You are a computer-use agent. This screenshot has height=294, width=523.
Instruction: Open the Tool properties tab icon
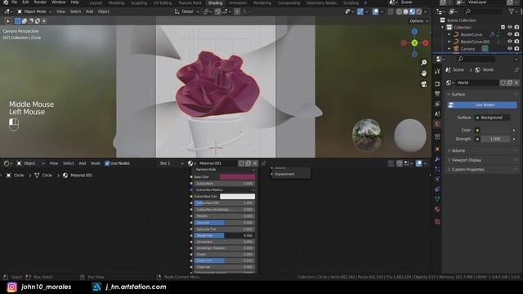tap(437, 71)
